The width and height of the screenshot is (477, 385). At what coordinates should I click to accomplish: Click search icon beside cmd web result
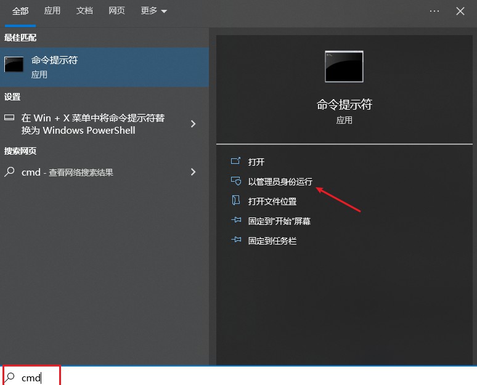click(9, 172)
